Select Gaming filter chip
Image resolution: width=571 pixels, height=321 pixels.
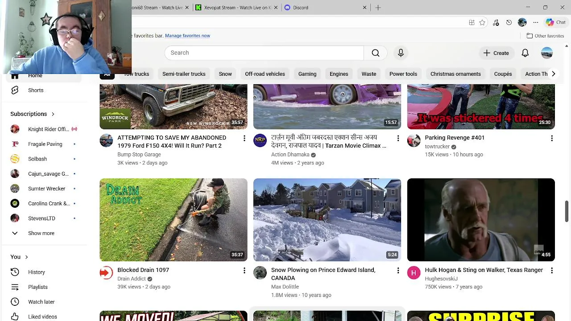(307, 74)
